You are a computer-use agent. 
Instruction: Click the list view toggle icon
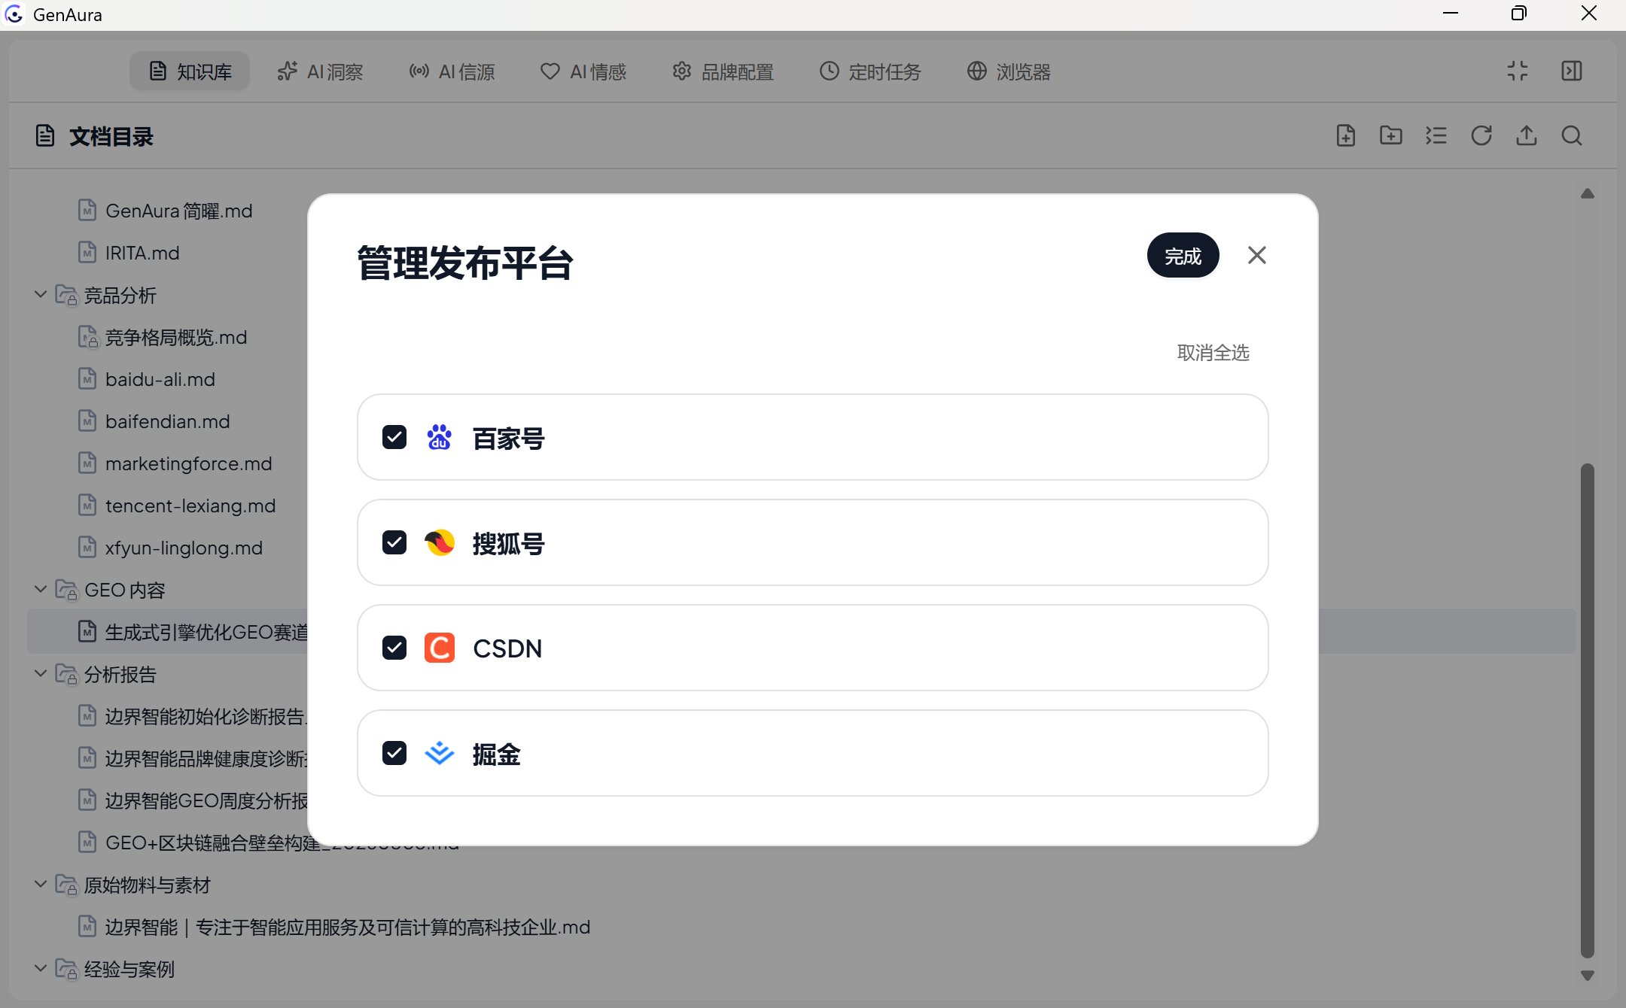click(x=1436, y=135)
